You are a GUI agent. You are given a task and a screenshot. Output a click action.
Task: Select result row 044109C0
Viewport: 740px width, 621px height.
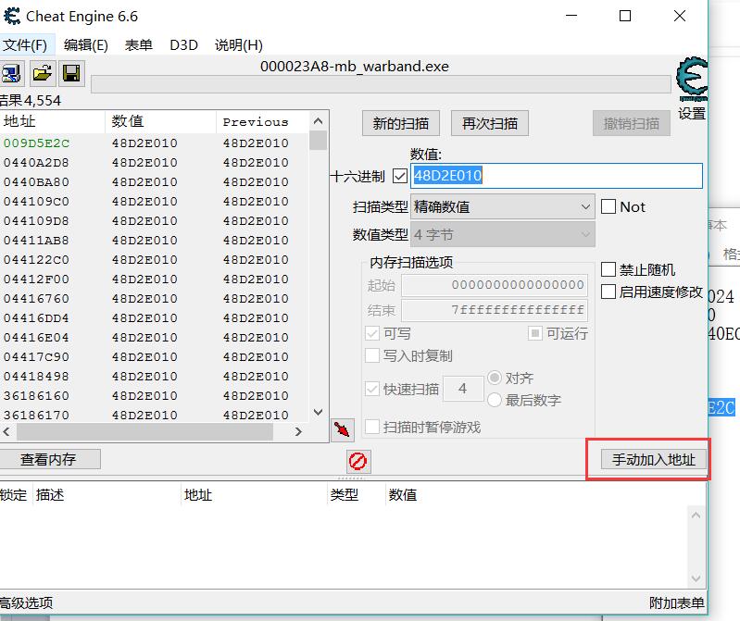click(x=155, y=202)
